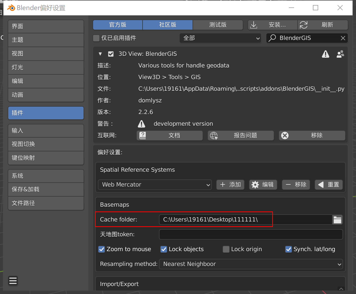
Task: Open the 输入 preferences section
Action: [46, 131]
